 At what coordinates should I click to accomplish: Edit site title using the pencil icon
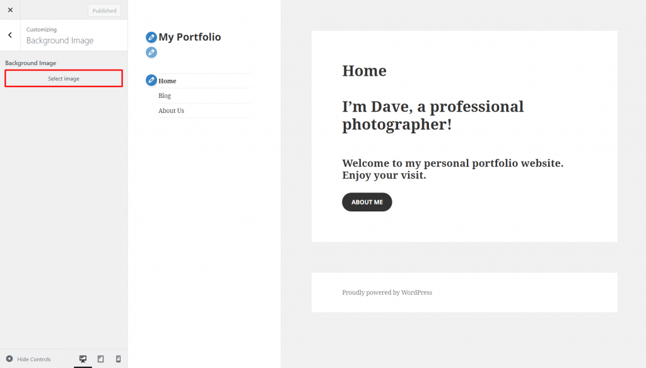(x=151, y=37)
